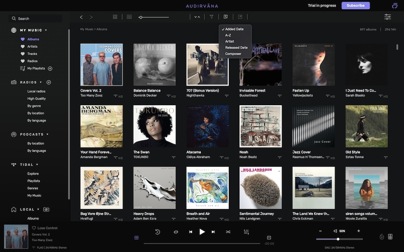404x252 pixels.
Task: Expand the My Music section arrow
Action: [46, 30]
